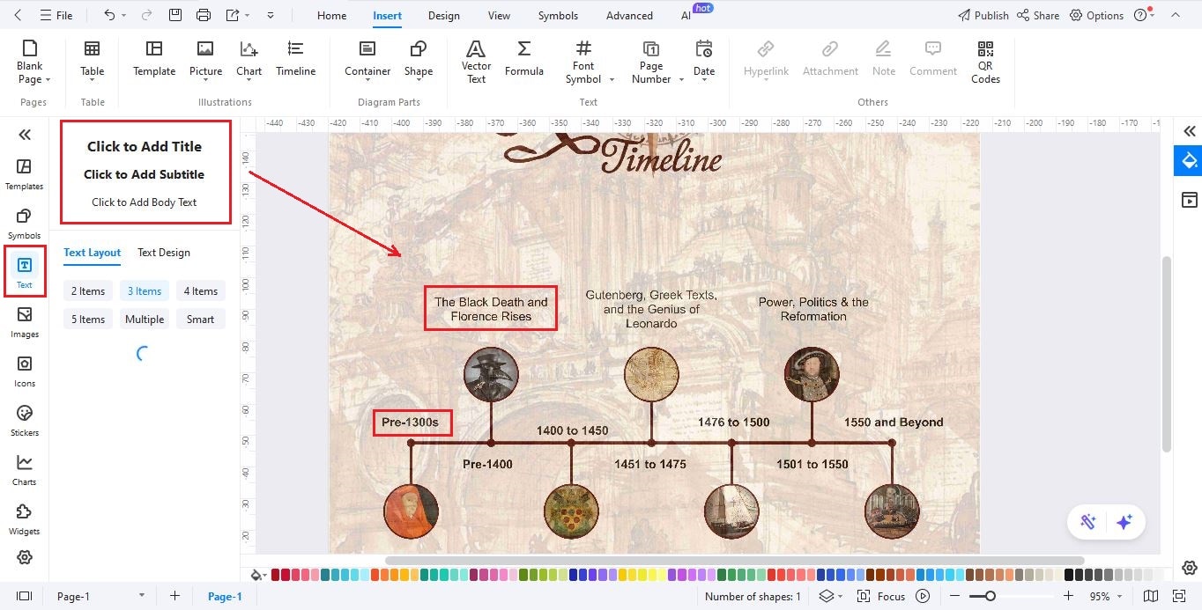Insert a Picture
This screenshot has height=610, width=1202.
pyautogui.click(x=205, y=59)
